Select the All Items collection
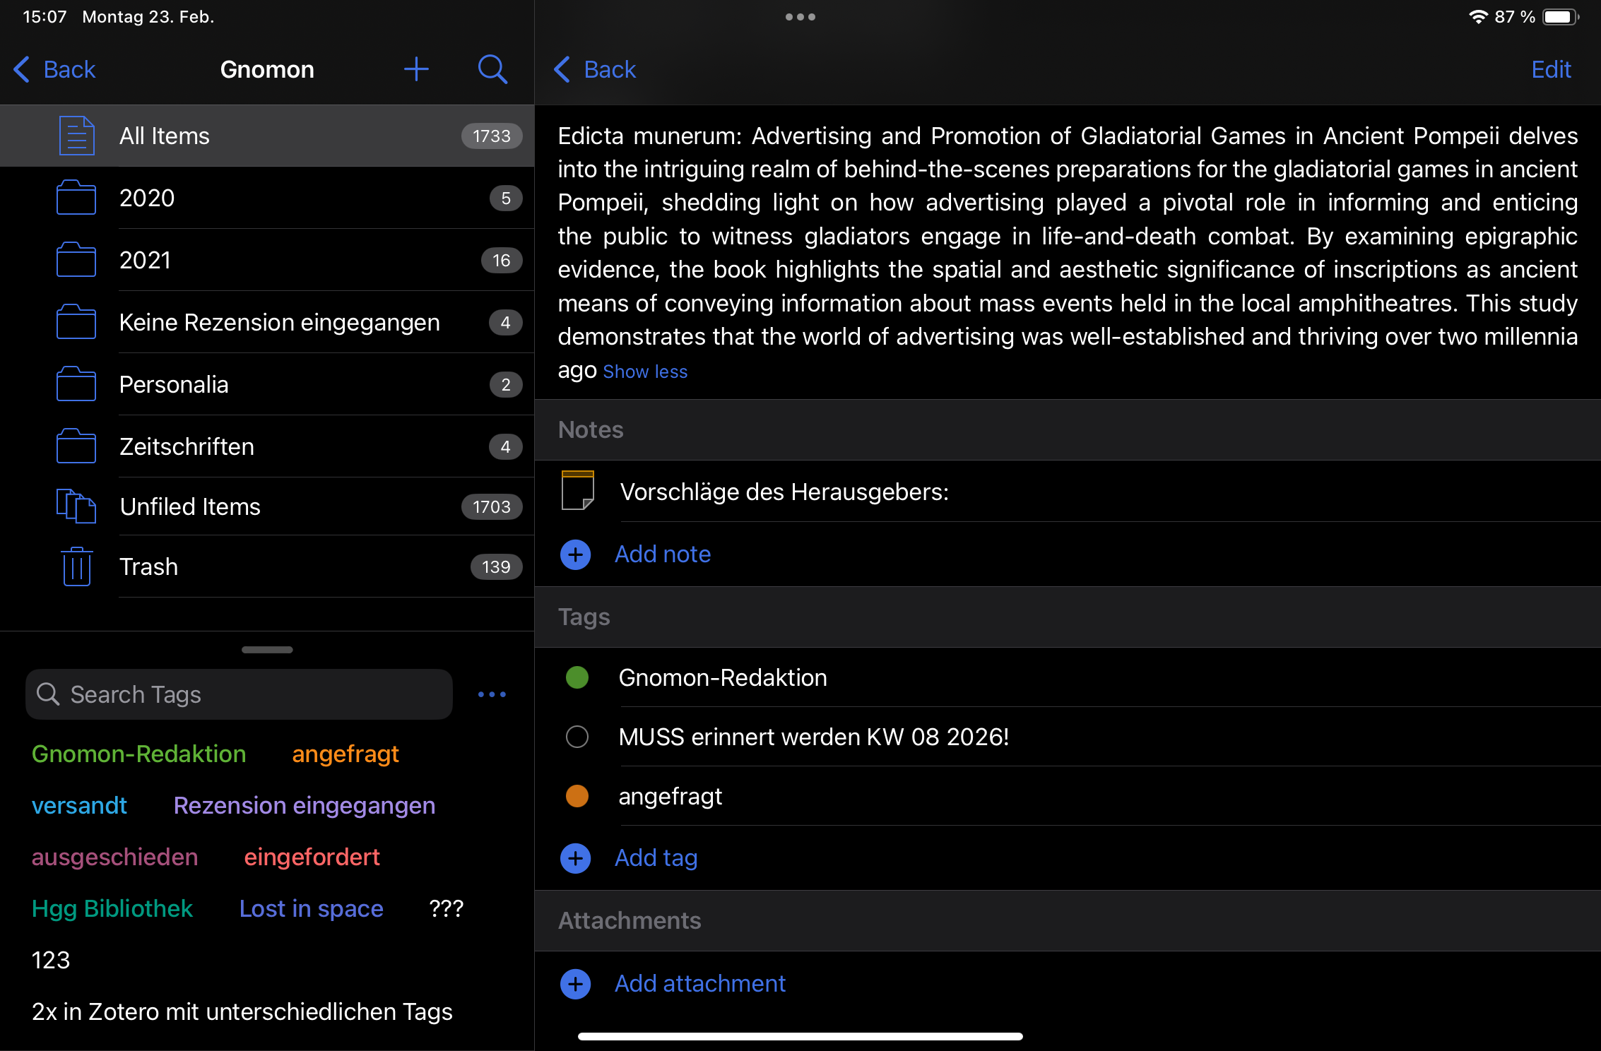Viewport: 1601px width, 1051px height. click(x=164, y=136)
